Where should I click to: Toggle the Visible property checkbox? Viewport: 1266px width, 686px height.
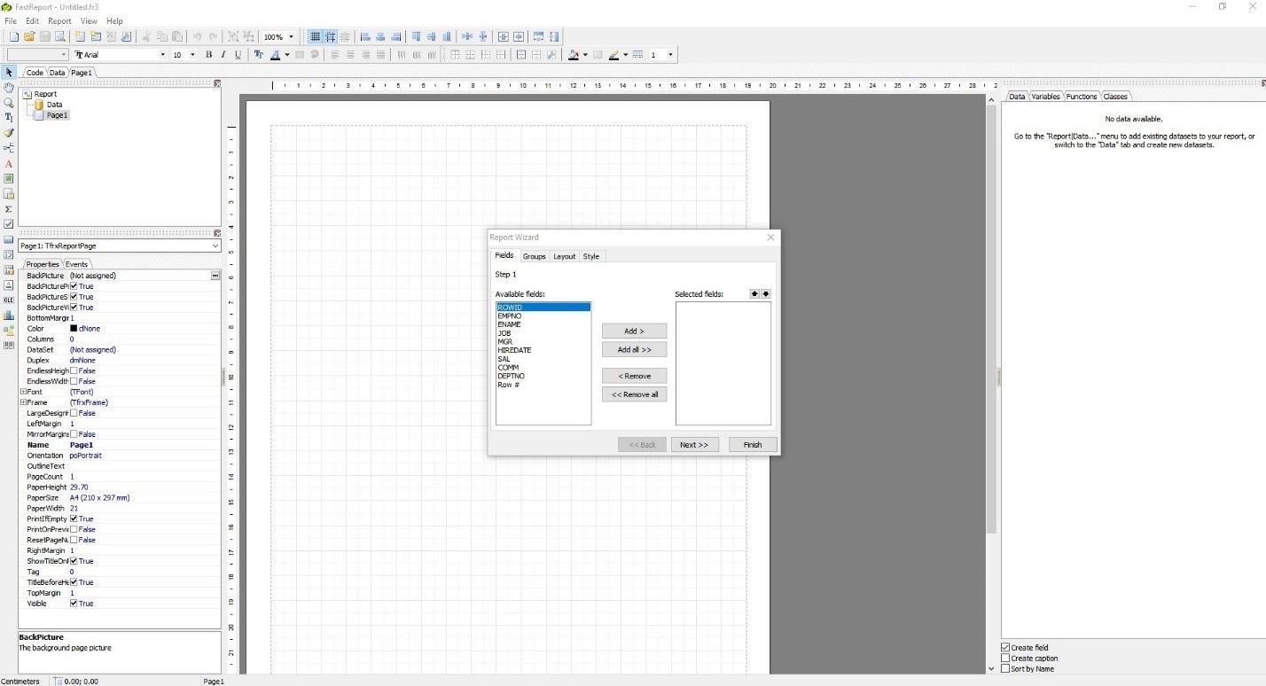coord(74,604)
